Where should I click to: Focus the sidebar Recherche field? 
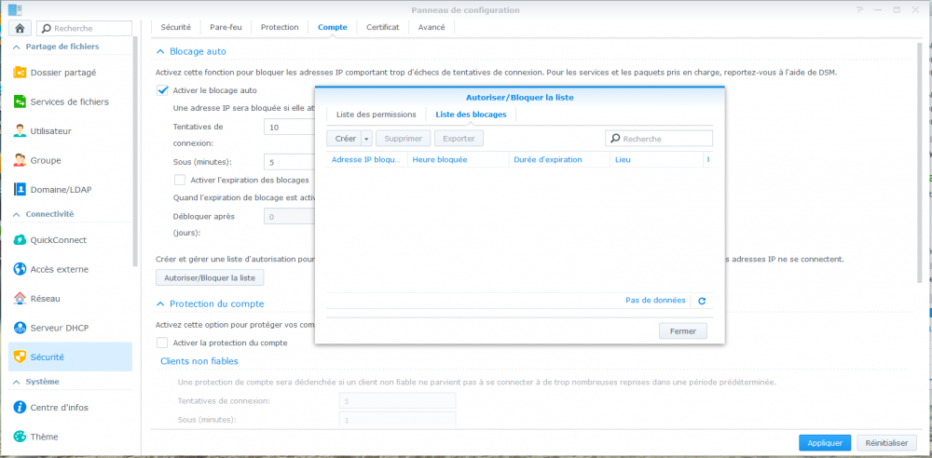(85, 28)
